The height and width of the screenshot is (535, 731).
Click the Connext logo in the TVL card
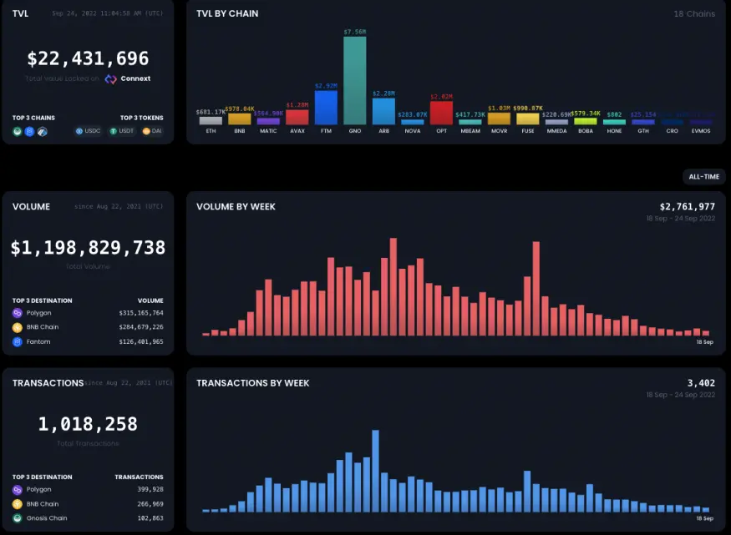[110, 78]
